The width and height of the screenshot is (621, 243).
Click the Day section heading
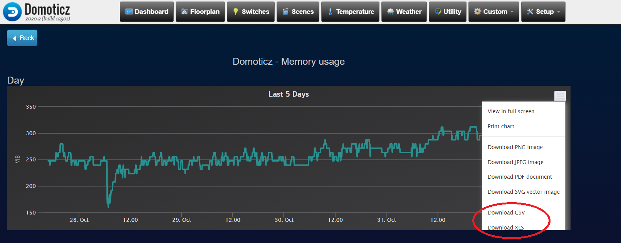(15, 80)
